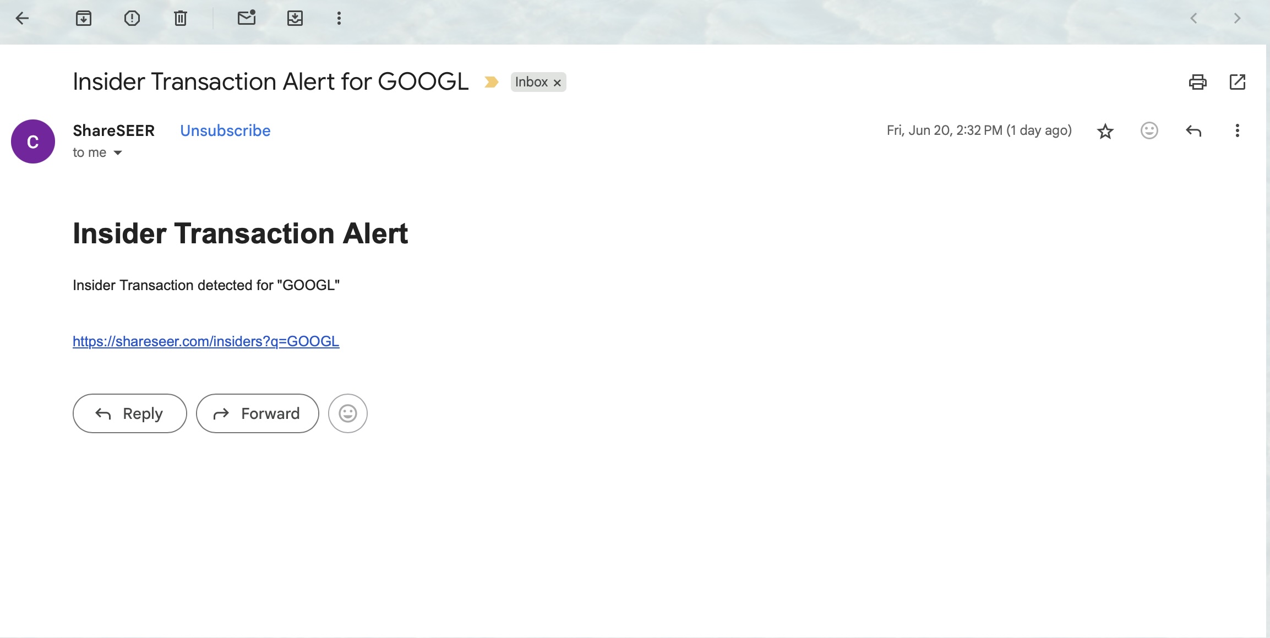
Task: Report the email as spam
Action: click(x=132, y=18)
